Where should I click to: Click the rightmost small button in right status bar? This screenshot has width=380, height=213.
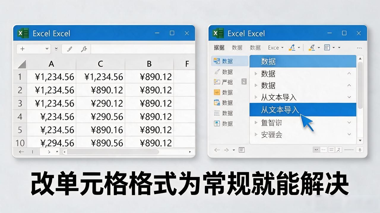pos(360,150)
